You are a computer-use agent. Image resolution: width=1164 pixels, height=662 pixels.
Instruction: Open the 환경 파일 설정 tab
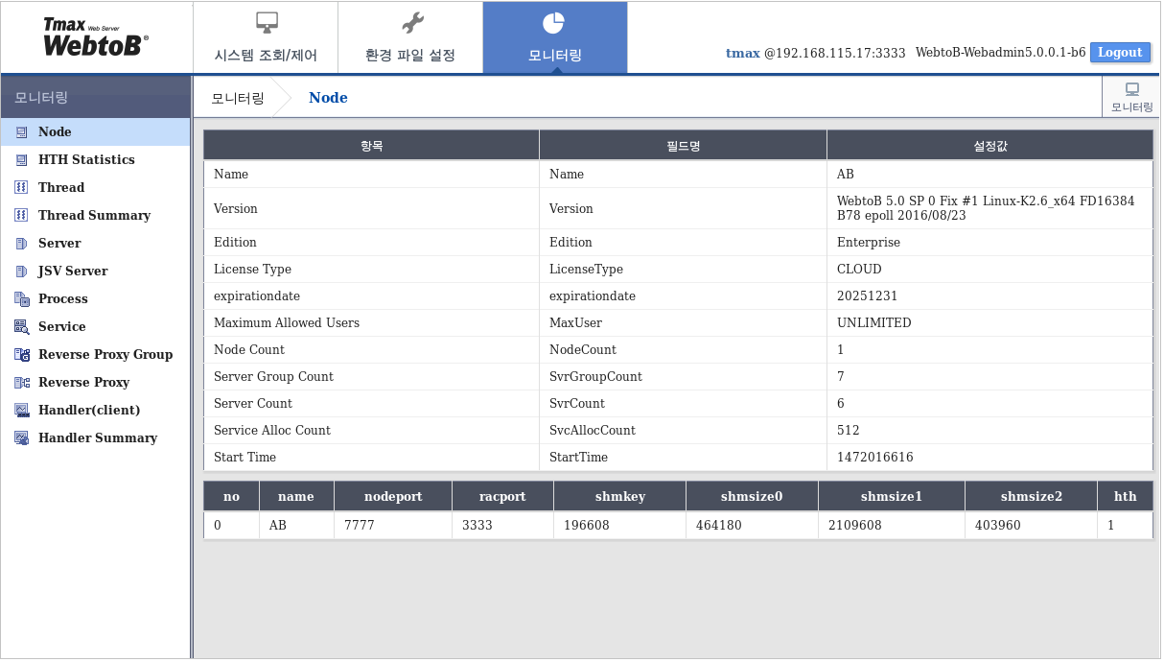(x=409, y=36)
